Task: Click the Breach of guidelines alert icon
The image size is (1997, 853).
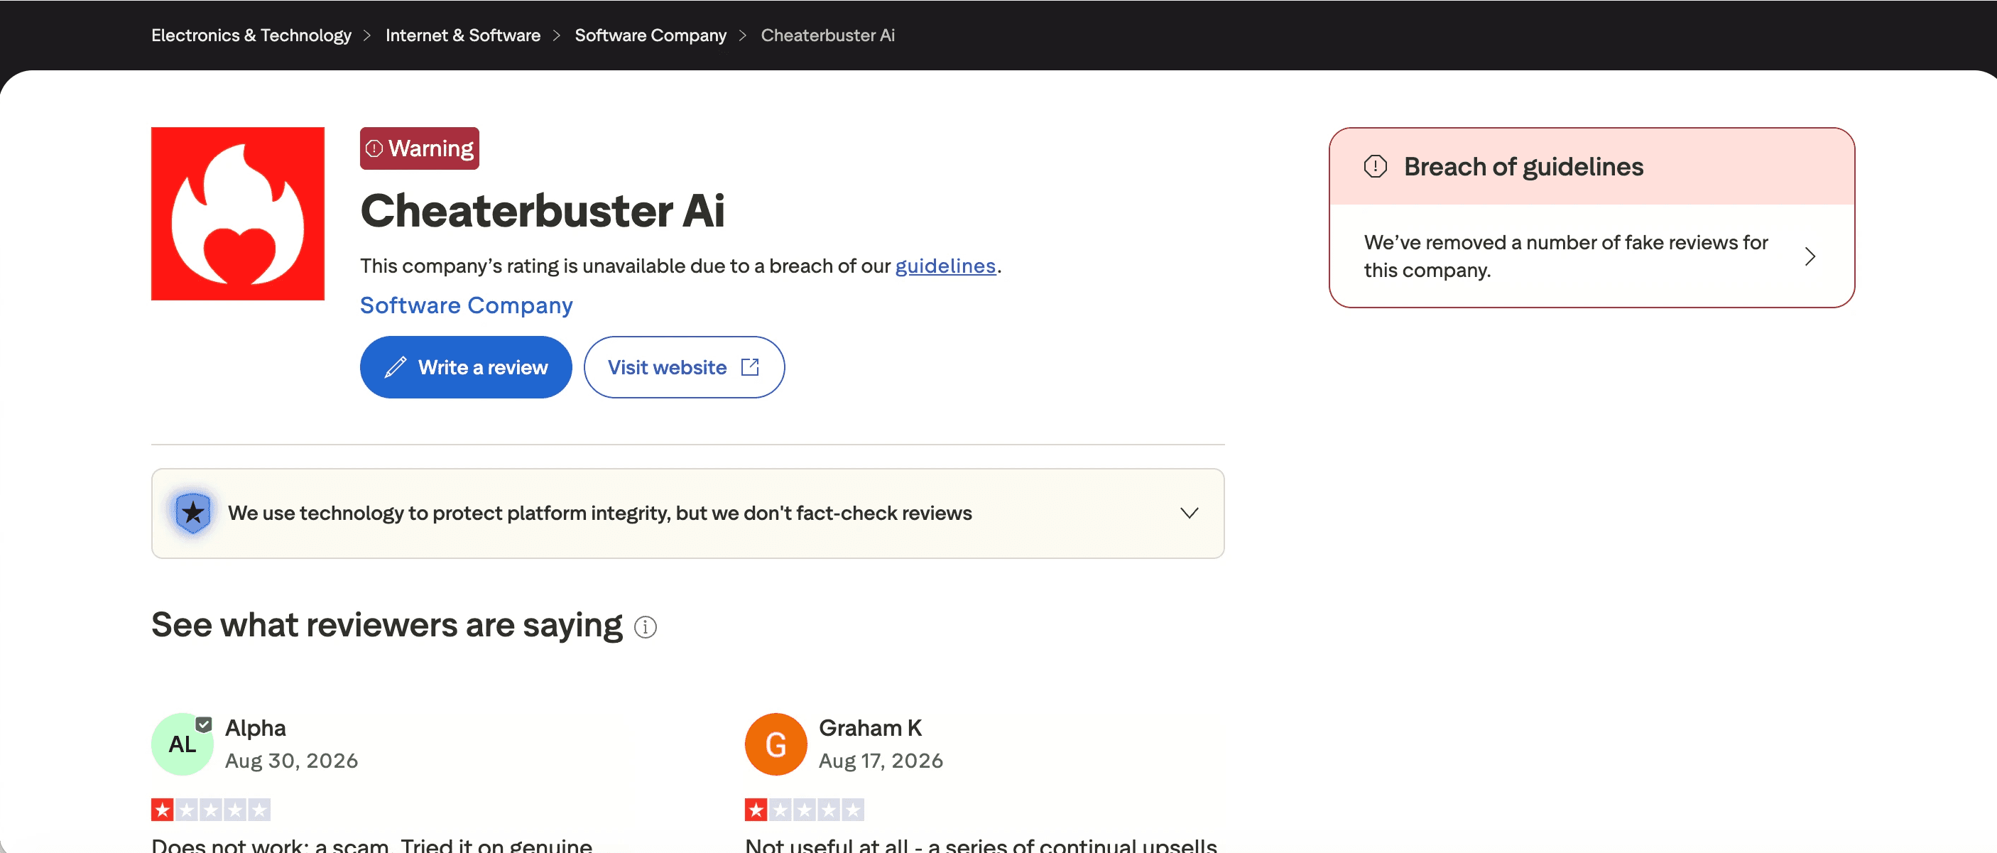Action: point(1376,166)
